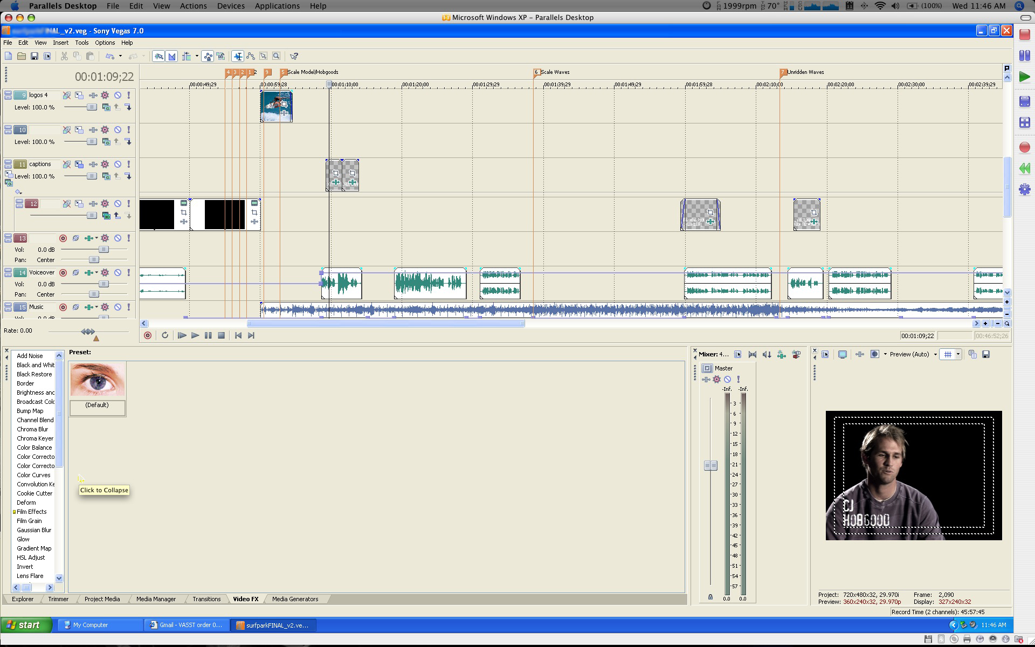Open the Options menu
The image size is (1035, 647).
[x=105, y=43]
